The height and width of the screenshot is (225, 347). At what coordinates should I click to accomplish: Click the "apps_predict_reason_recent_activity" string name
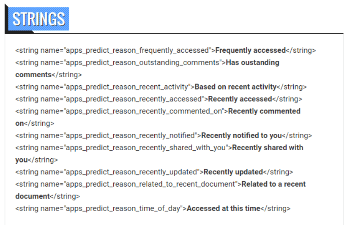click(127, 87)
